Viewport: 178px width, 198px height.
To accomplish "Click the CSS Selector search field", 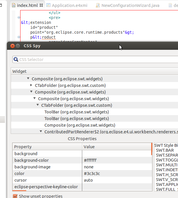I will [95, 60].
